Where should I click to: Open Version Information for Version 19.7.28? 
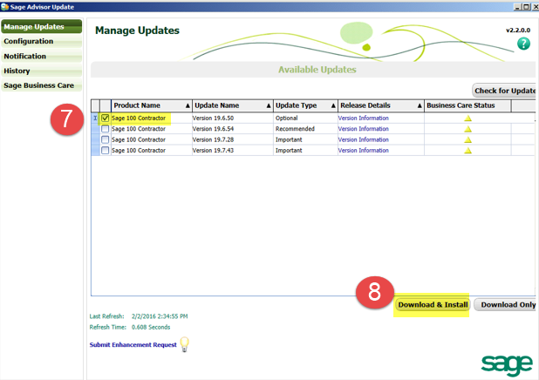tap(364, 139)
